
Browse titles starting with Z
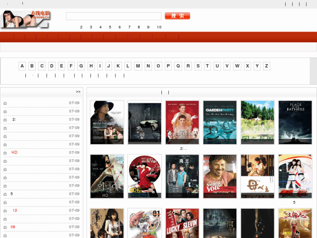tap(266, 66)
